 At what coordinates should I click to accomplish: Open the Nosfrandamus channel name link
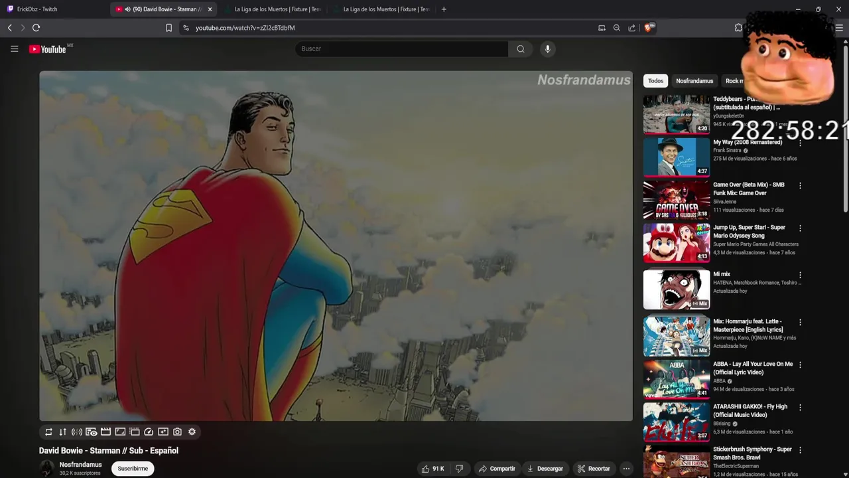[80, 465]
